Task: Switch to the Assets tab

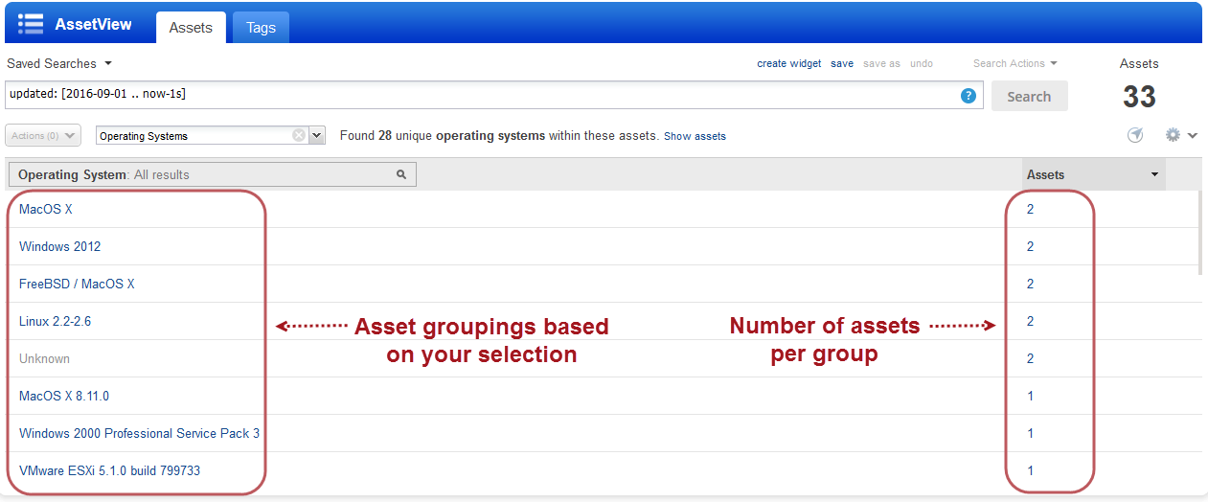Action: 191,28
